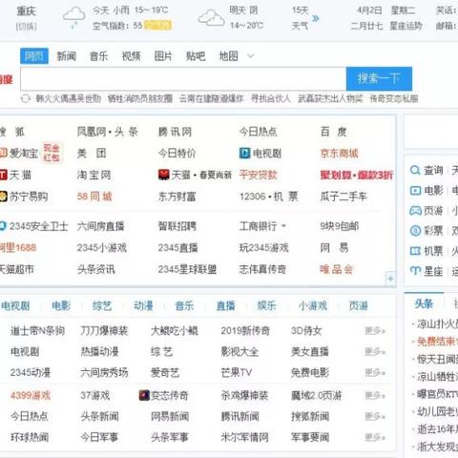The height and width of the screenshot is (458, 458).
Task: Select the 视频 search tab
Action: (x=131, y=56)
